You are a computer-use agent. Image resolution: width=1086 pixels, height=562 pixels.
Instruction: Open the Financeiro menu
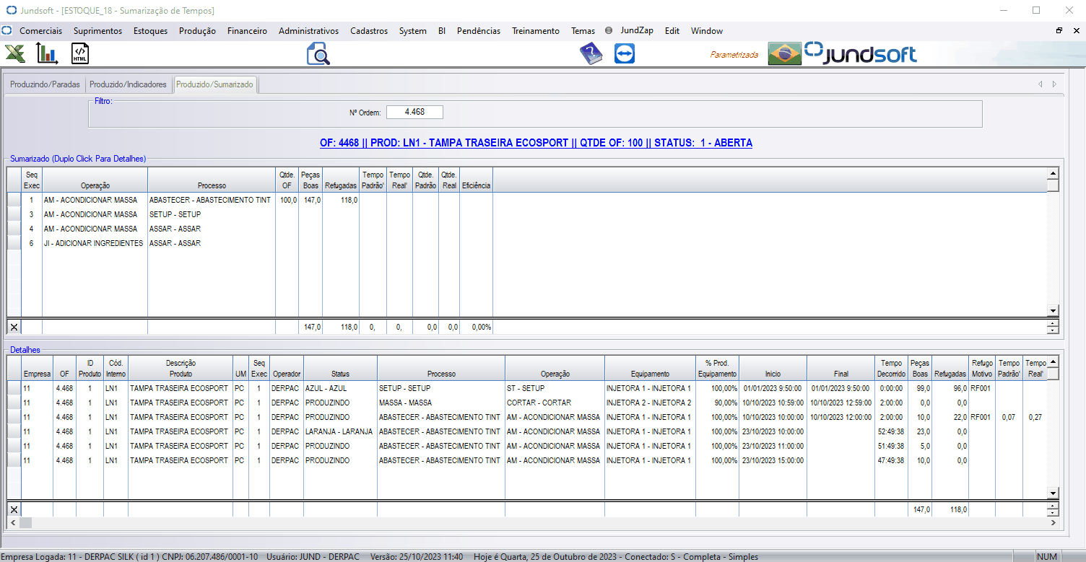(x=247, y=31)
